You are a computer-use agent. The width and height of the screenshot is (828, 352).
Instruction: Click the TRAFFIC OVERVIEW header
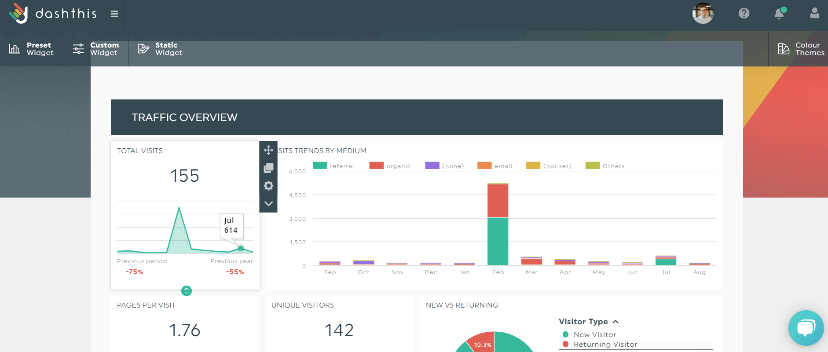(x=417, y=117)
